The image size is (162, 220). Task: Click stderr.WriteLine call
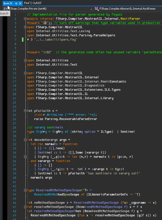click(x=48, y=115)
